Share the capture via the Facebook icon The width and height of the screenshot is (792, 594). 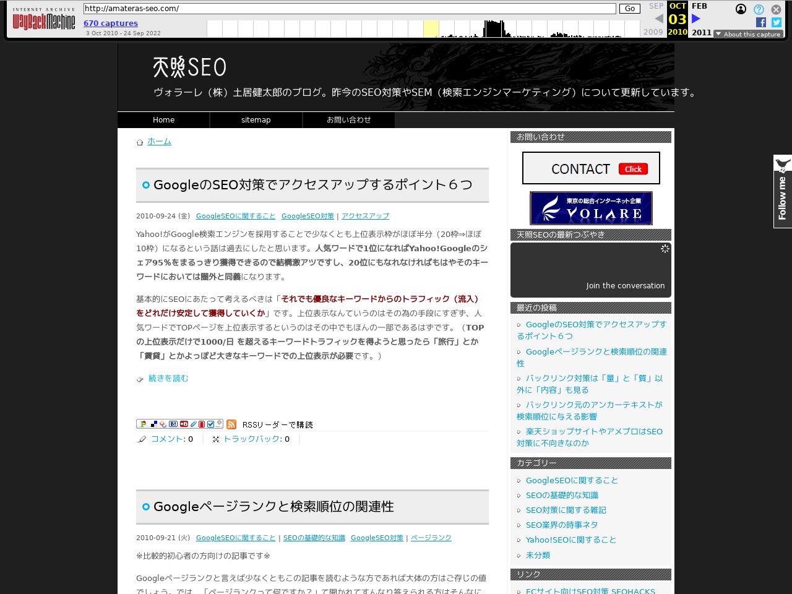pos(760,22)
